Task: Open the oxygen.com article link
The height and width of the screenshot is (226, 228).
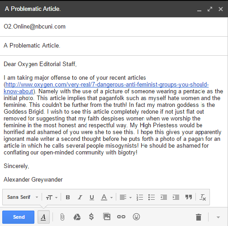Action: tap(106, 88)
